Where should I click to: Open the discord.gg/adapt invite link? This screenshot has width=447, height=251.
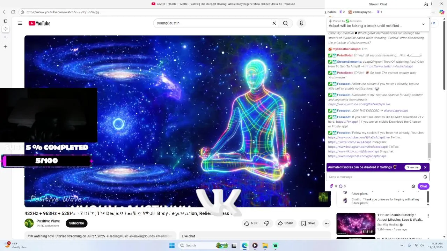click(396, 111)
